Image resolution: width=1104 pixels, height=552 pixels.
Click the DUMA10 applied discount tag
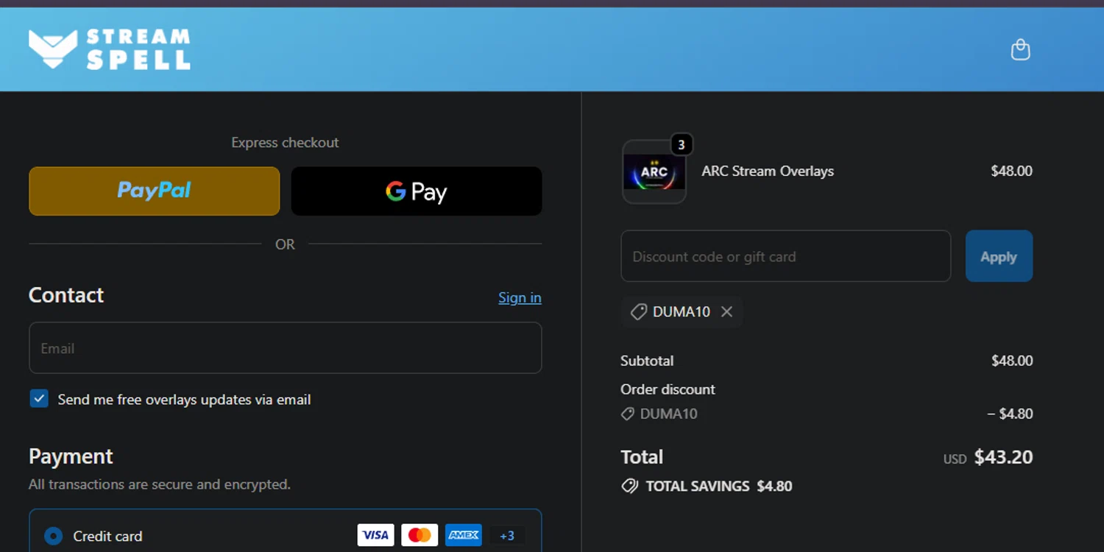(x=681, y=312)
